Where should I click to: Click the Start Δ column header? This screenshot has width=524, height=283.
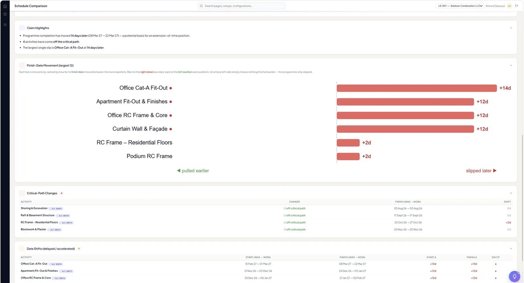coord(431,258)
